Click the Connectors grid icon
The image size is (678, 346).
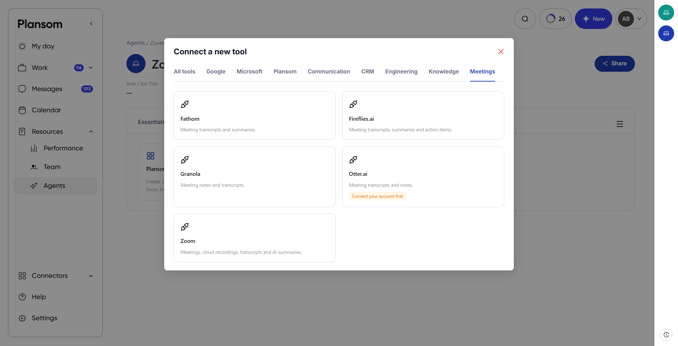pyautogui.click(x=22, y=276)
